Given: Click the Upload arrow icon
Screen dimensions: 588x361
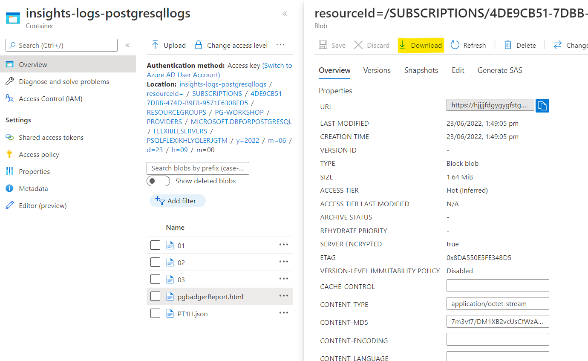Looking at the screenshot, I should [x=155, y=45].
